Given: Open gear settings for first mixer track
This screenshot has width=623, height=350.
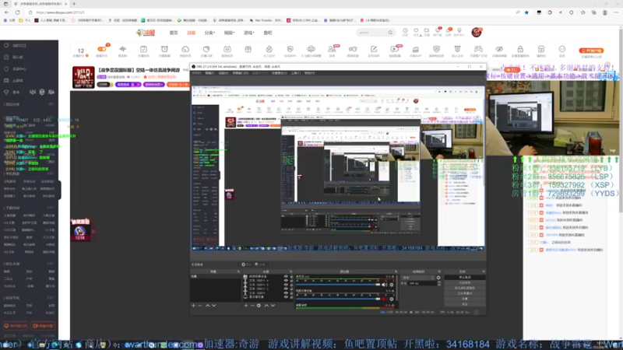Looking at the screenshot, I should coord(392,285).
